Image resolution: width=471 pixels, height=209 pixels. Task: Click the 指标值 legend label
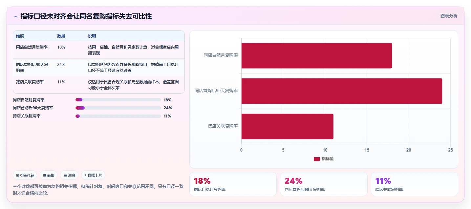pos(328,159)
